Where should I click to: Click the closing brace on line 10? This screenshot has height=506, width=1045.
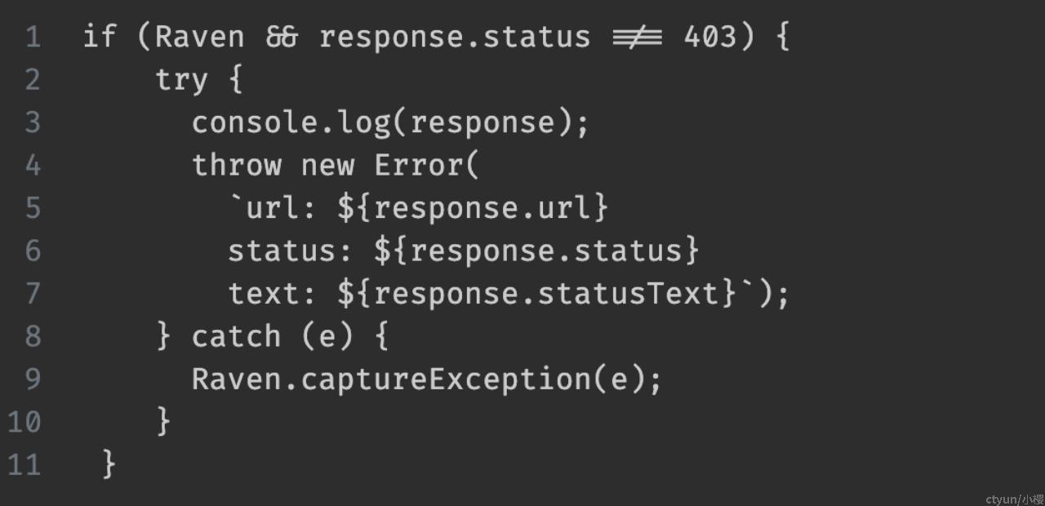(x=163, y=421)
